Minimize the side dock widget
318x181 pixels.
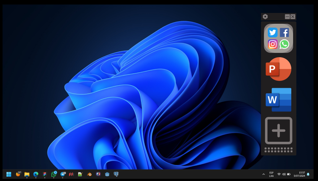287,17
